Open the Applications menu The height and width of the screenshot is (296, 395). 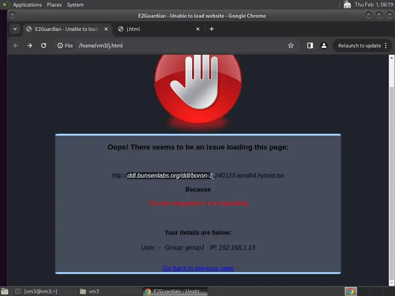point(27,5)
